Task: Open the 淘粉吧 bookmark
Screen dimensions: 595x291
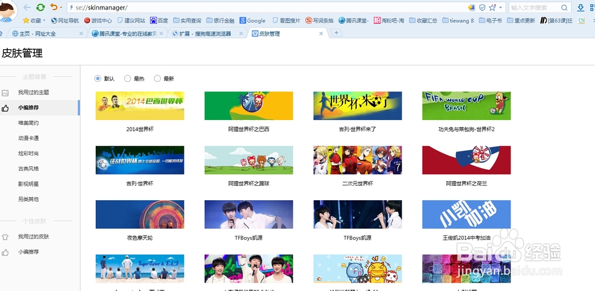Action: coord(389,20)
